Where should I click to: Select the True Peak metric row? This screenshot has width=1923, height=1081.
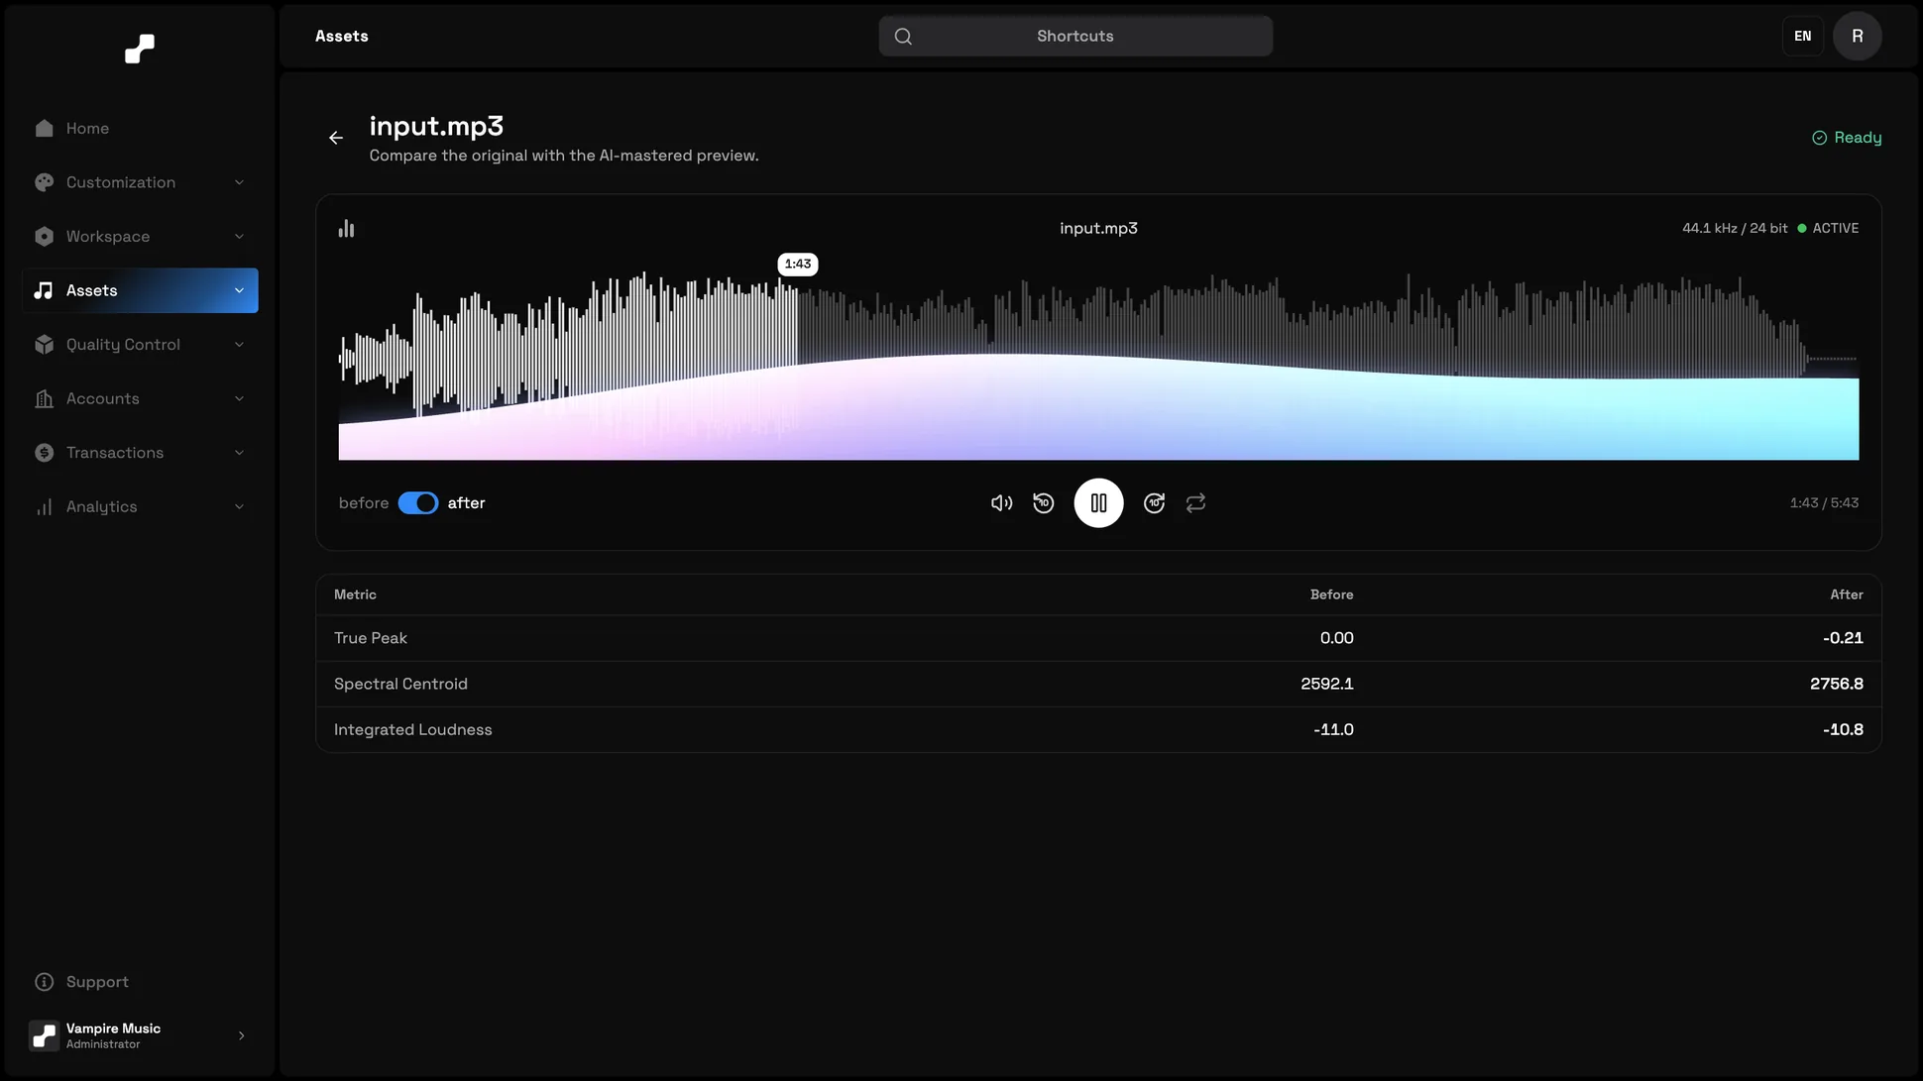[1098, 638]
